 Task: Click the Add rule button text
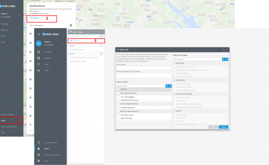pyautogui.click(x=76, y=41)
